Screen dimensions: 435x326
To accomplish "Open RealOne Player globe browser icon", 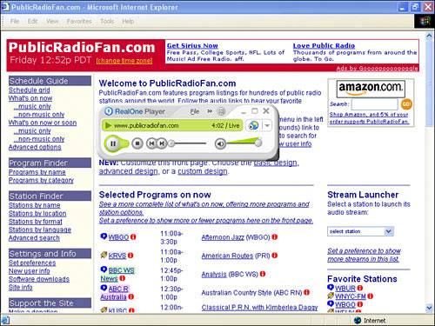I will [x=253, y=125].
